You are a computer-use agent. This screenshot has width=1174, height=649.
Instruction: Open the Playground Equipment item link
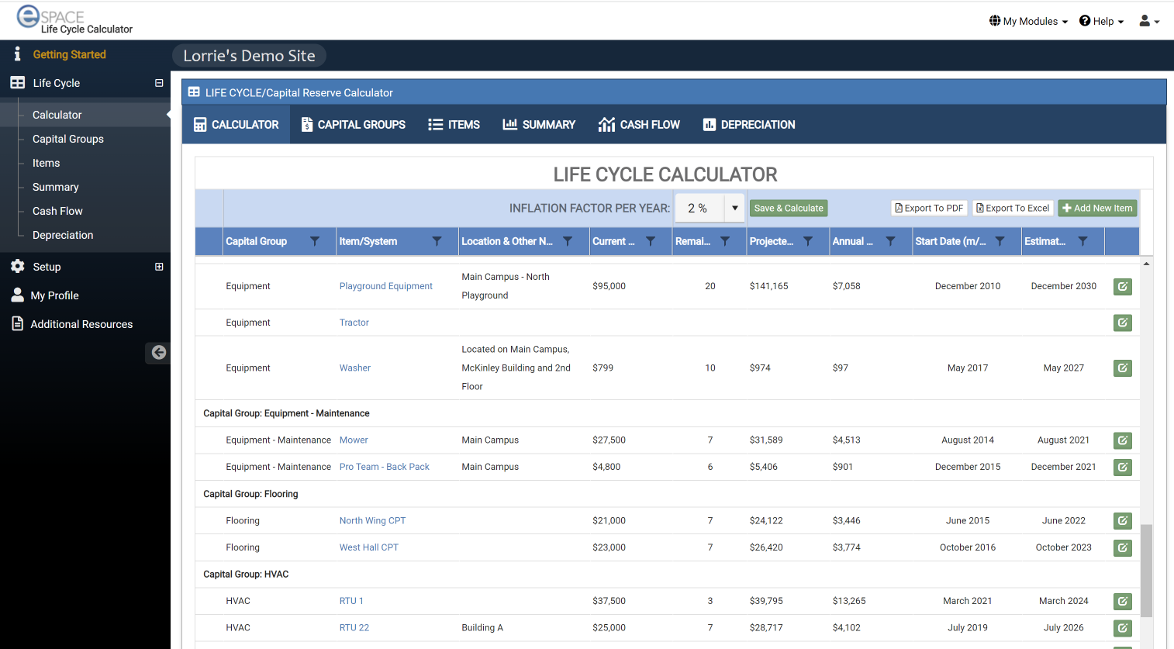tap(385, 286)
